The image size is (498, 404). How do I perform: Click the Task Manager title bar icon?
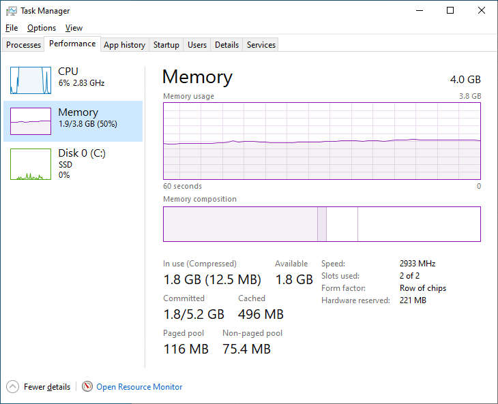(x=11, y=11)
